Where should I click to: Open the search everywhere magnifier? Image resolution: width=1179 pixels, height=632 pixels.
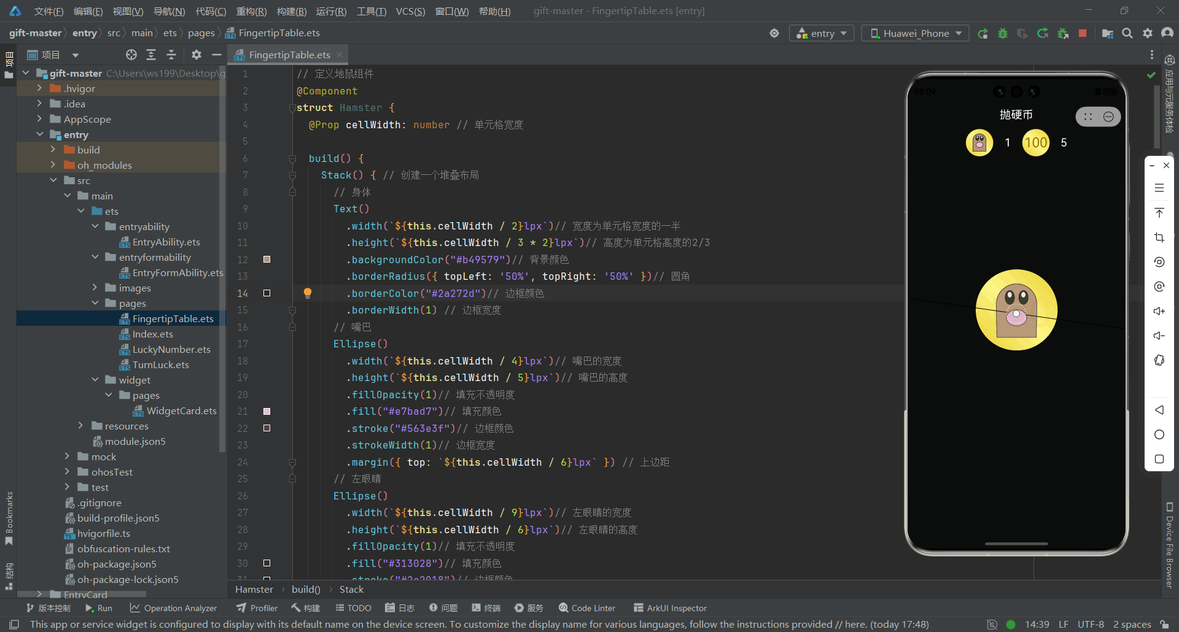point(1127,33)
